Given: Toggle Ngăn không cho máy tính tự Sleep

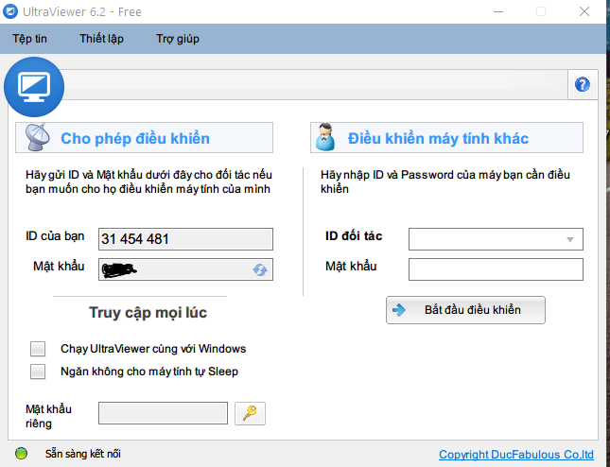Looking at the screenshot, I should (38, 372).
